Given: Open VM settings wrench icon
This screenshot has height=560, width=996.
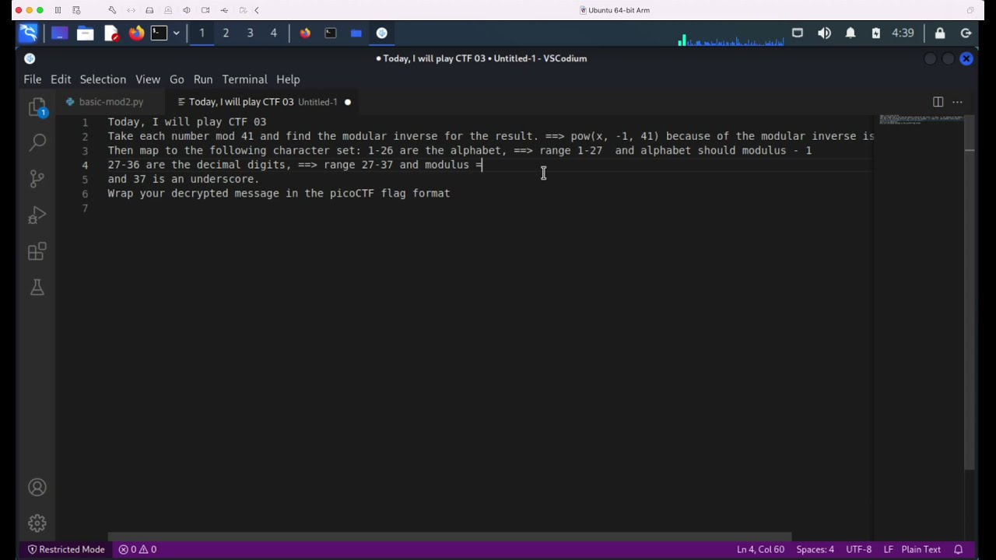Looking at the screenshot, I should click(x=112, y=10).
